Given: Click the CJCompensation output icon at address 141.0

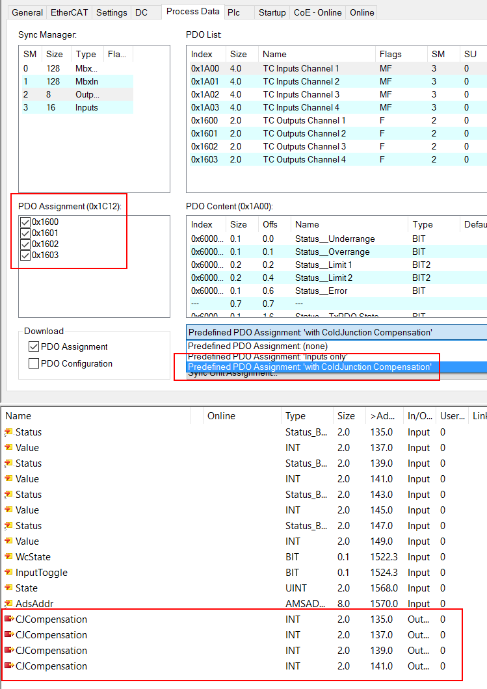Looking at the screenshot, I should click(9, 666).
